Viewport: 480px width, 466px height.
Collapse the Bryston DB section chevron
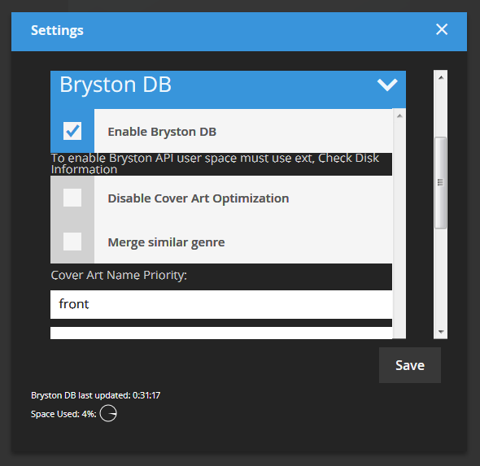[x=387, y=85]
